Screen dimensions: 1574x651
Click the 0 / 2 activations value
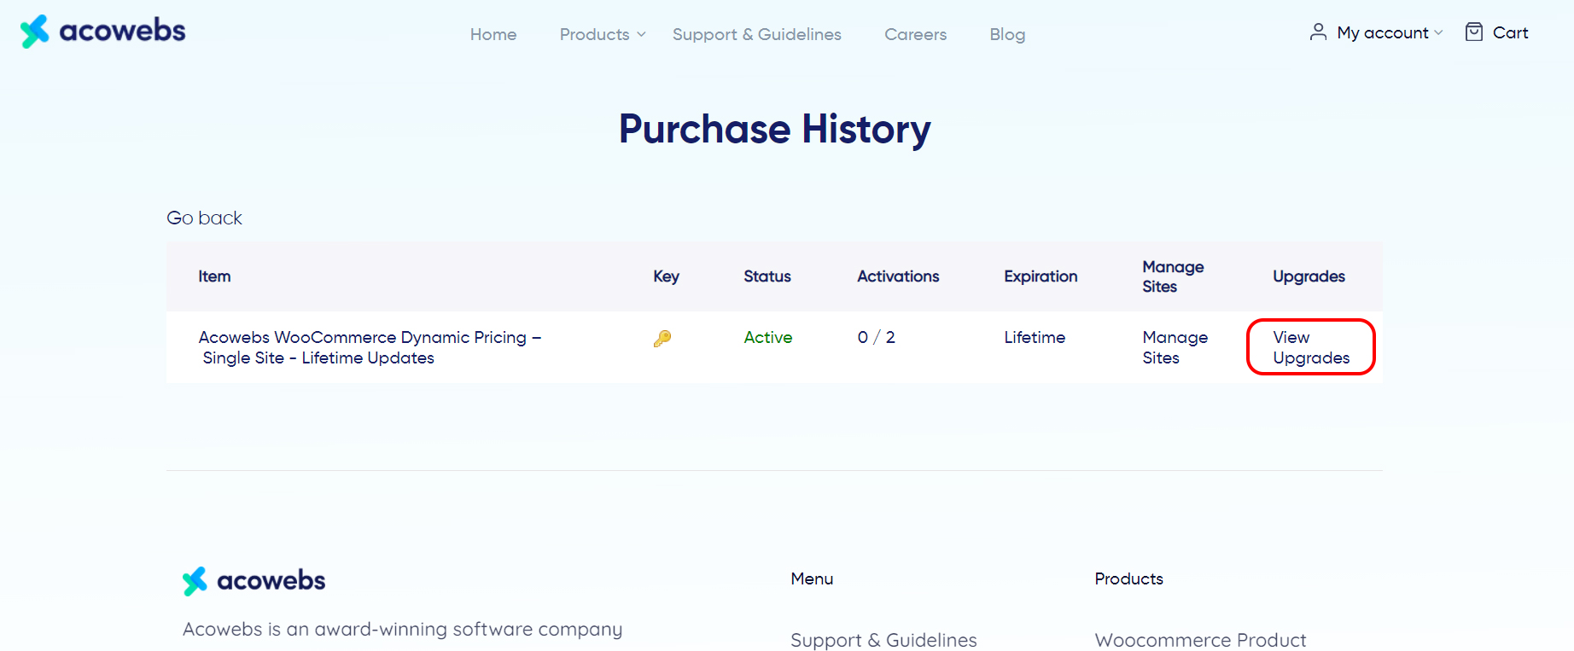[877, 337]
